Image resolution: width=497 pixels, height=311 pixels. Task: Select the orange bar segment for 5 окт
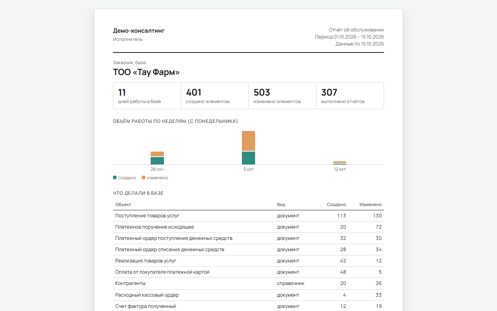[x=248, y=141]
